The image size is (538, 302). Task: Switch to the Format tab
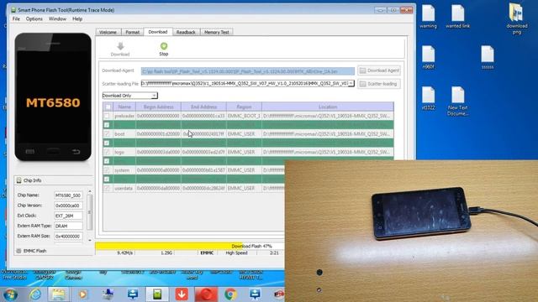(133, 32)
